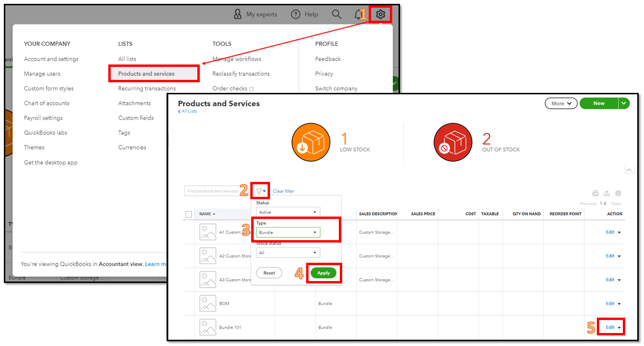Image resolution: width=644 pixels, height=346 pixels.
Task: Click the image placeholder for Bundle 101
Action: [208, 327]
